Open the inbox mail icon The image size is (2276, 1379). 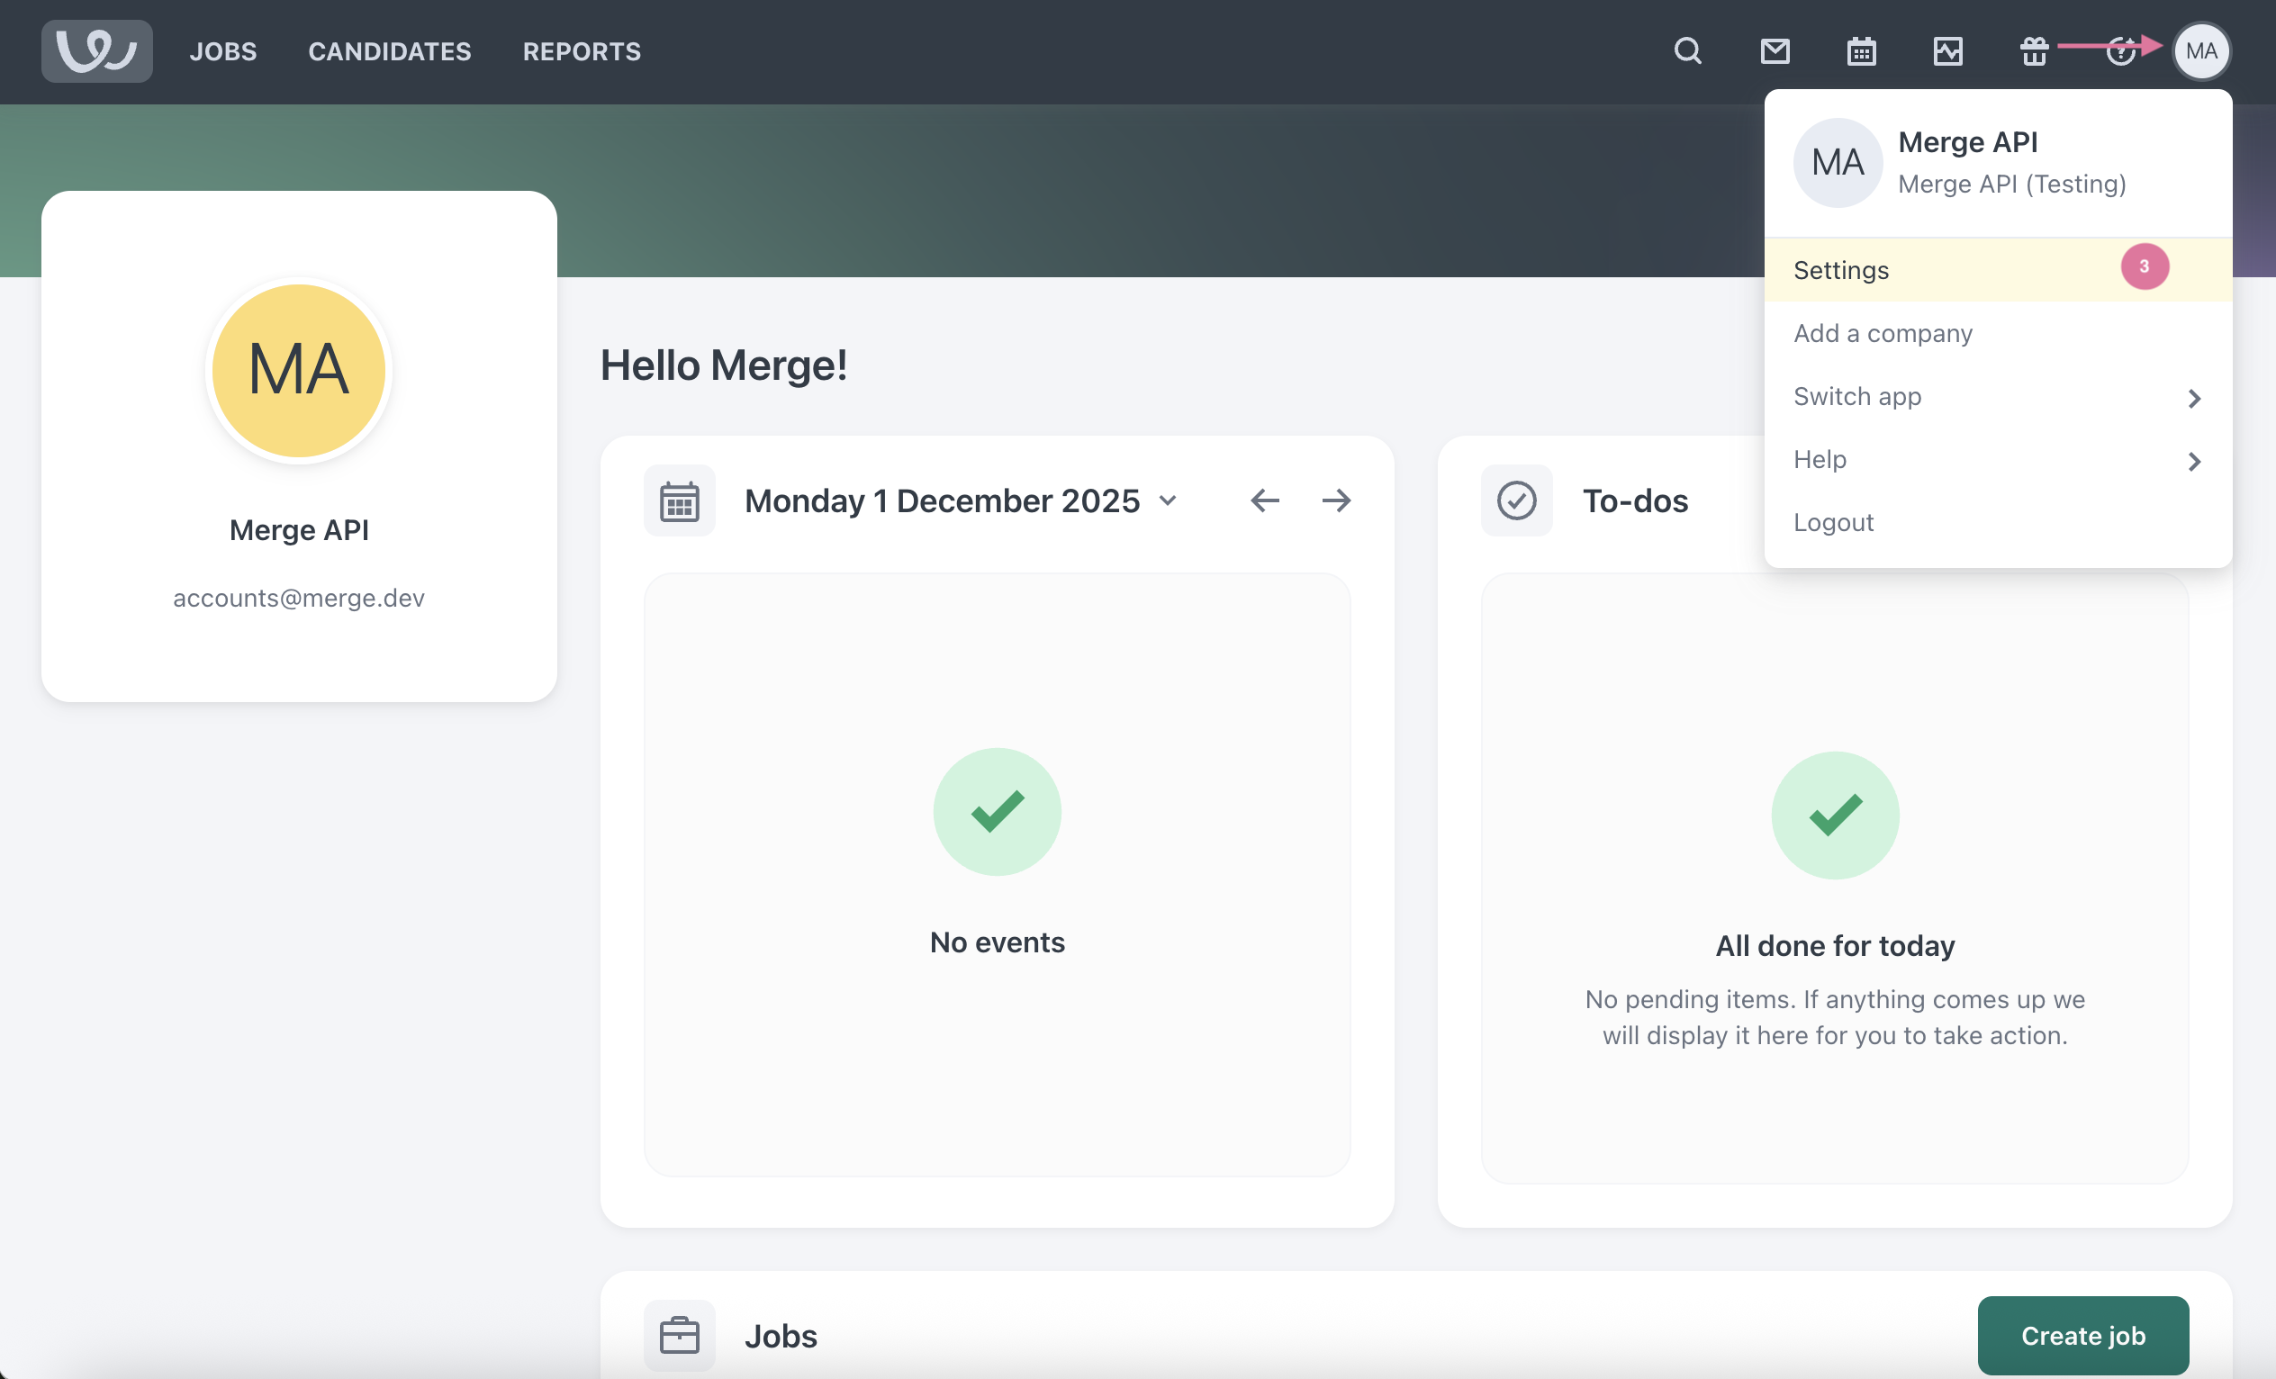click(1775, 50)
